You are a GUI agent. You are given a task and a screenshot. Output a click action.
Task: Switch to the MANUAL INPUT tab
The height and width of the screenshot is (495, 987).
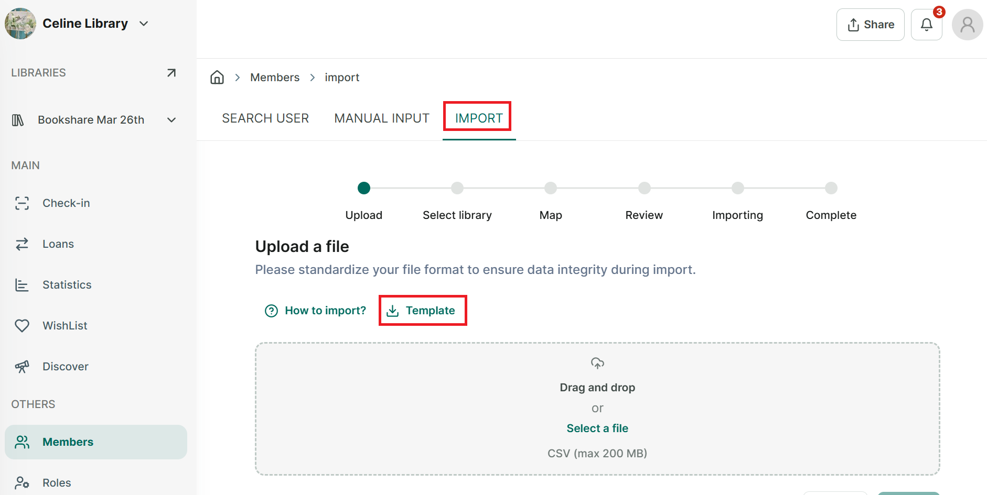click(382, 118)
